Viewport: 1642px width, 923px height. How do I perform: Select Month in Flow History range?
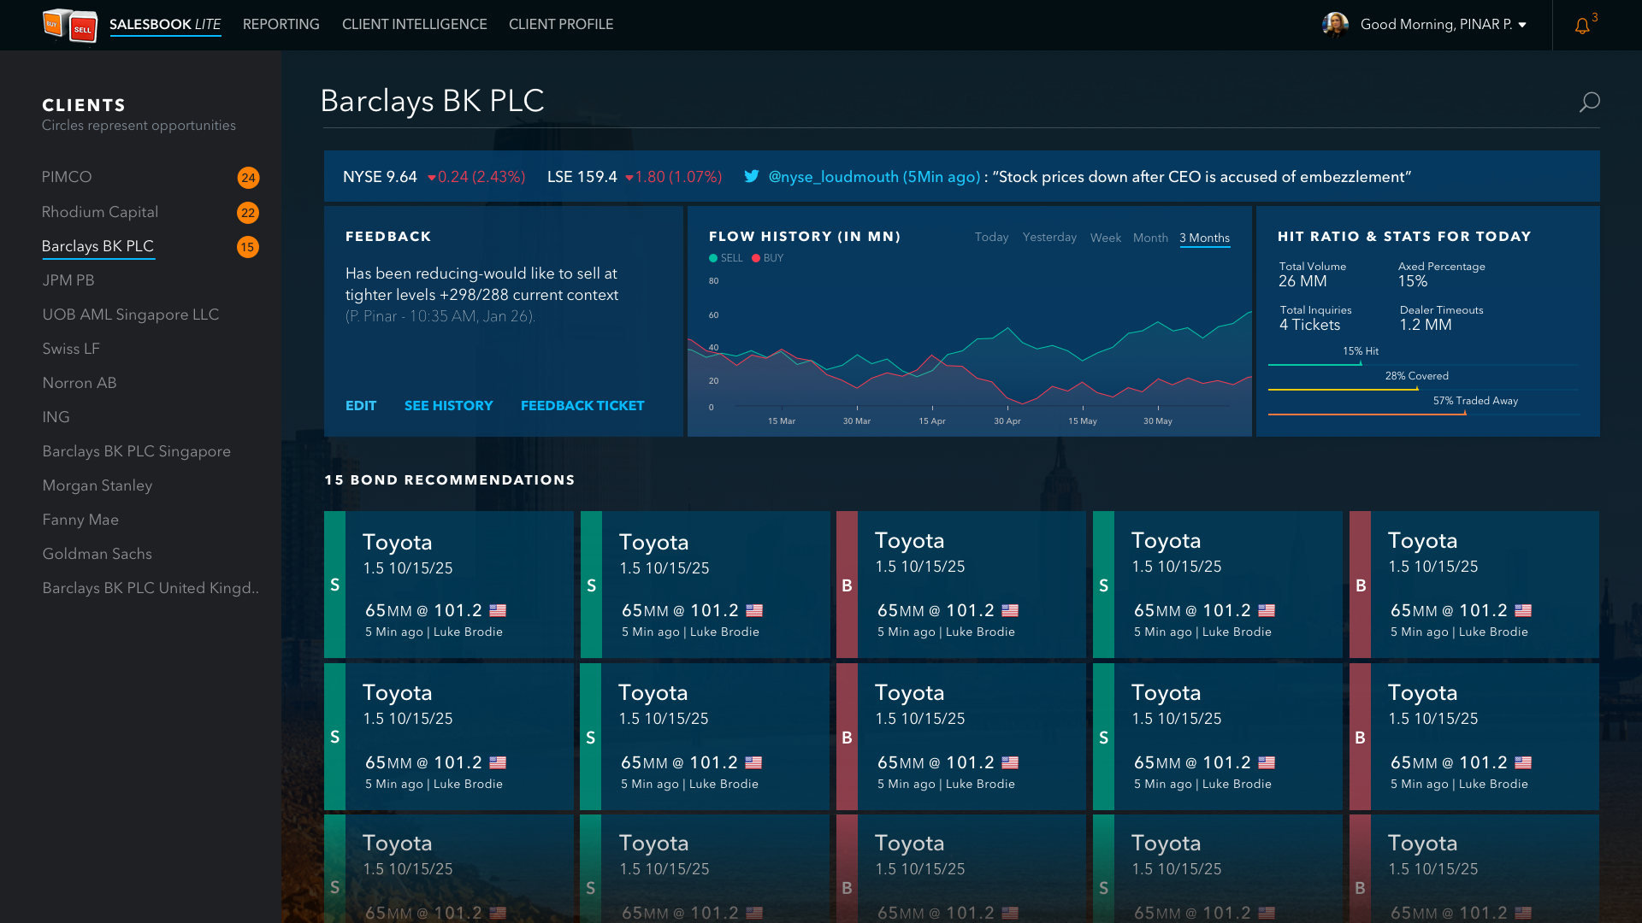[x=1150, y=238]
